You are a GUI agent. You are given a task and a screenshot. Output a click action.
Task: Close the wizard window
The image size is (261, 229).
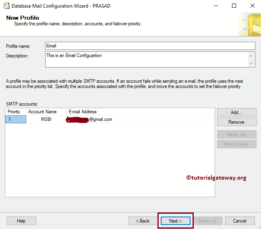(x=253, y=6)
